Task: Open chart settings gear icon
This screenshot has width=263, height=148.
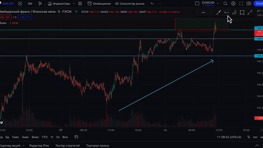Action: click(x=233, y=4)
